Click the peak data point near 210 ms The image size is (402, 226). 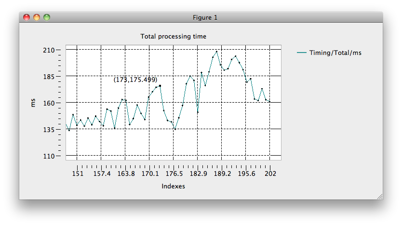coord(216,52)
